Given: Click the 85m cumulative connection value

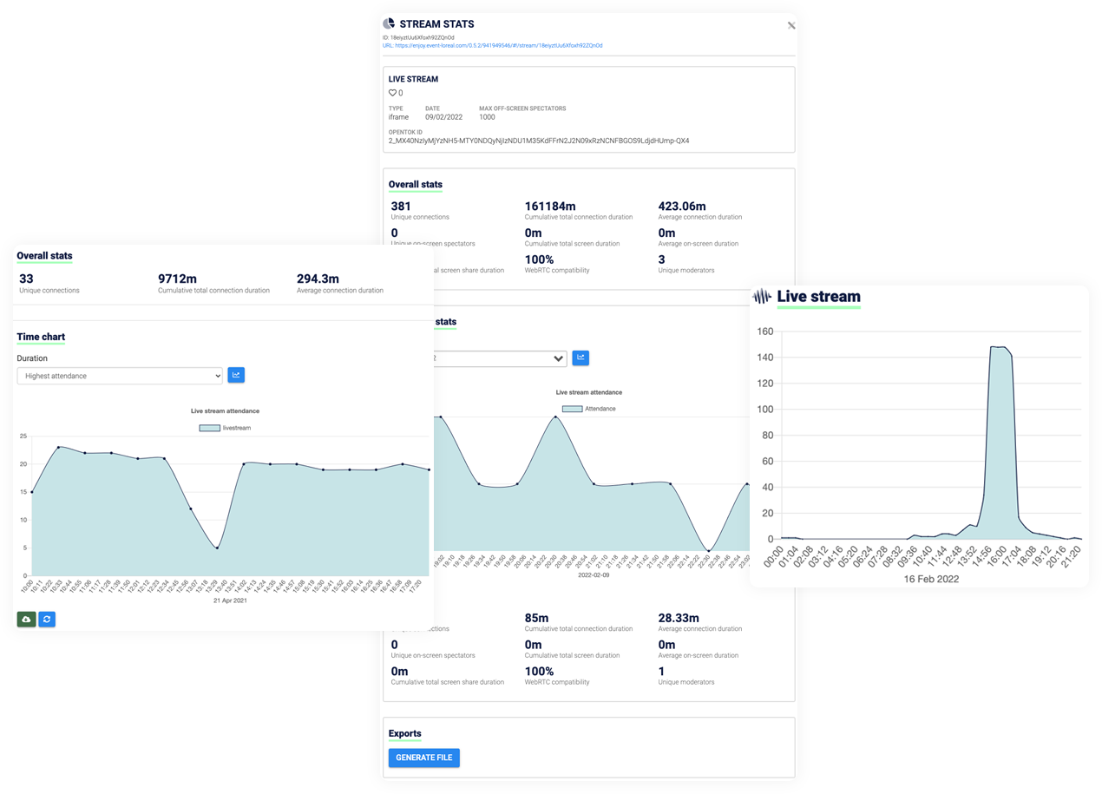Looking at the screenshot, I should (536, 618).
